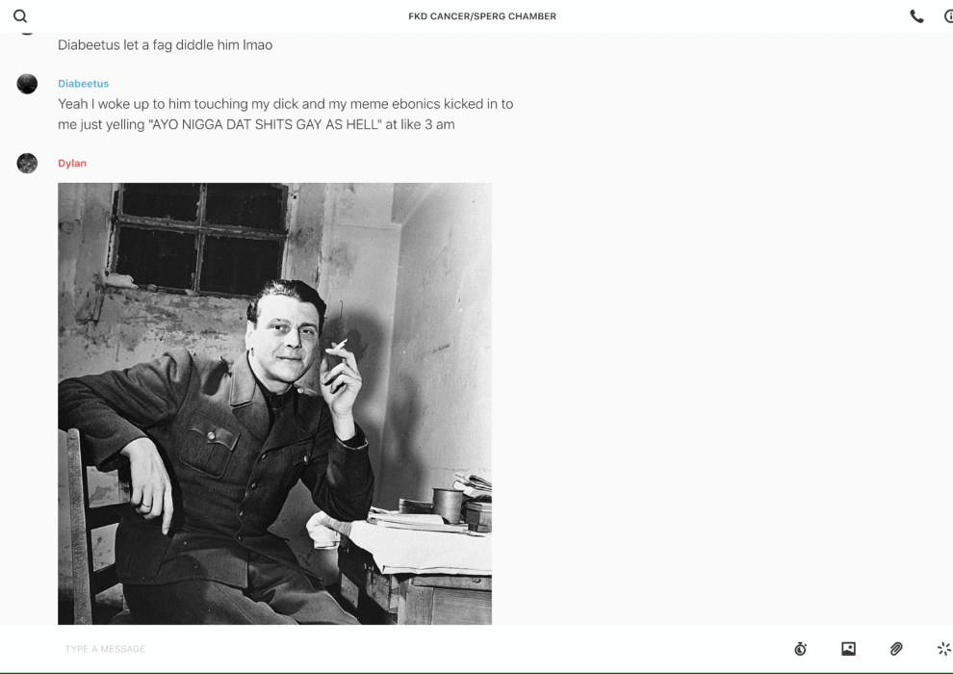Click the partially hidden avatar at top left
The image size is (953, 674).
point(27,33)
